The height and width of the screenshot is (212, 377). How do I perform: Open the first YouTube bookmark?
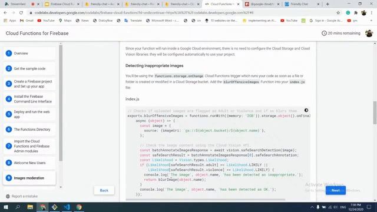pos(46,21)
